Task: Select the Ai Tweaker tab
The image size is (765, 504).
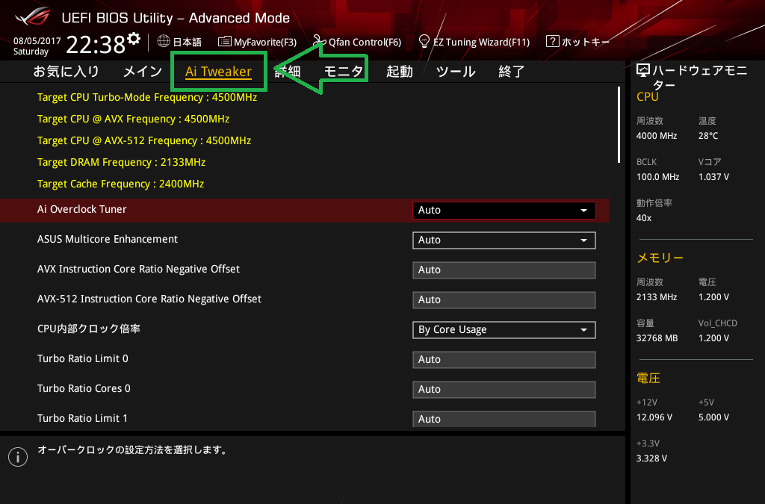Action: [x=219, y=72]
